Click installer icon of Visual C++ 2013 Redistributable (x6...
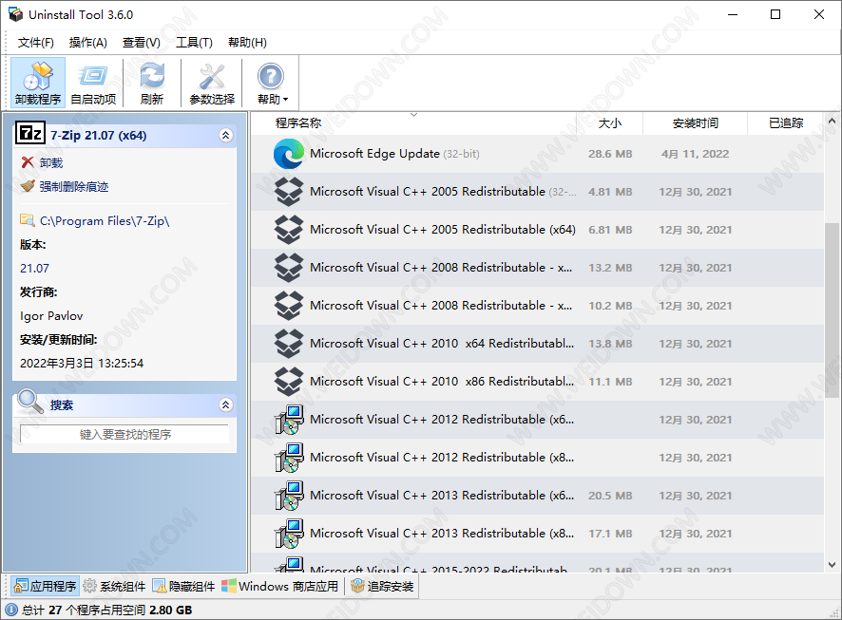The height and width of the screenshot is (620, 842). [x=289, y=496]
